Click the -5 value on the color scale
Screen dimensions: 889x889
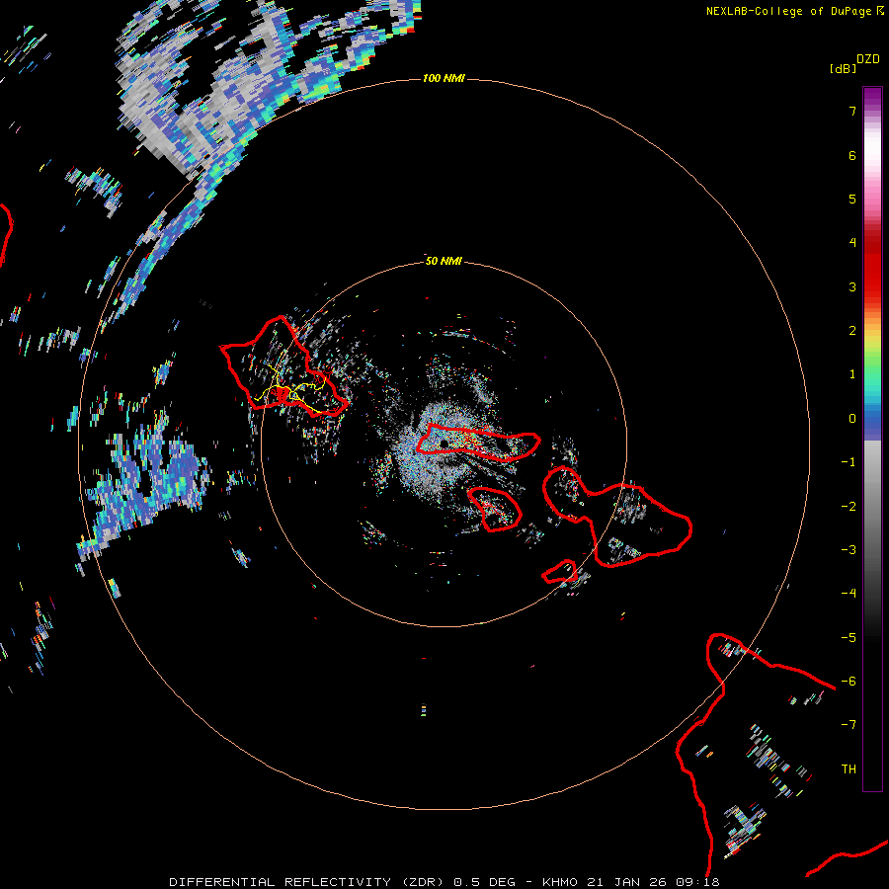tap(849, 638)
